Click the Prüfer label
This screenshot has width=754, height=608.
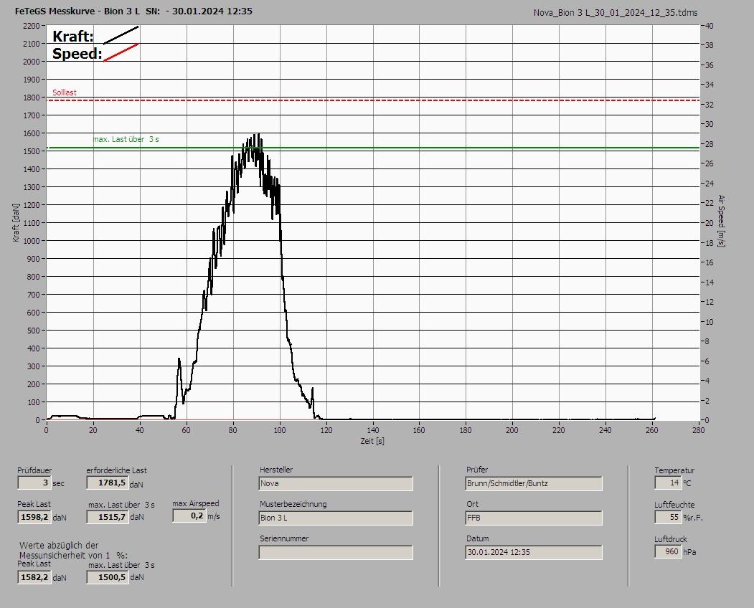point(477,470)
